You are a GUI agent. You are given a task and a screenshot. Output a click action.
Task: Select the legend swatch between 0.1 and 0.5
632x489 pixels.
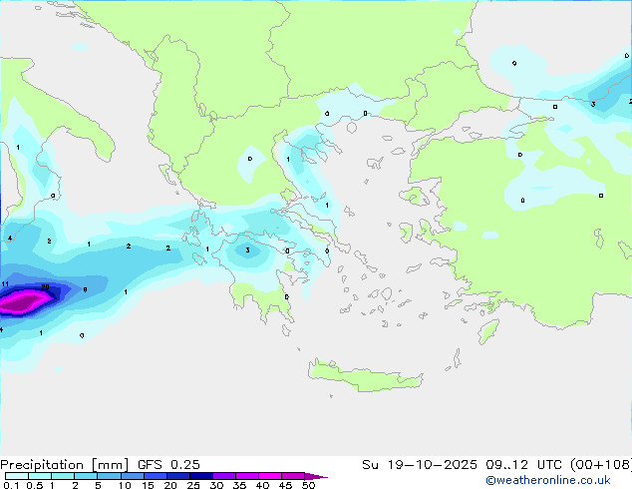(17, 476)
